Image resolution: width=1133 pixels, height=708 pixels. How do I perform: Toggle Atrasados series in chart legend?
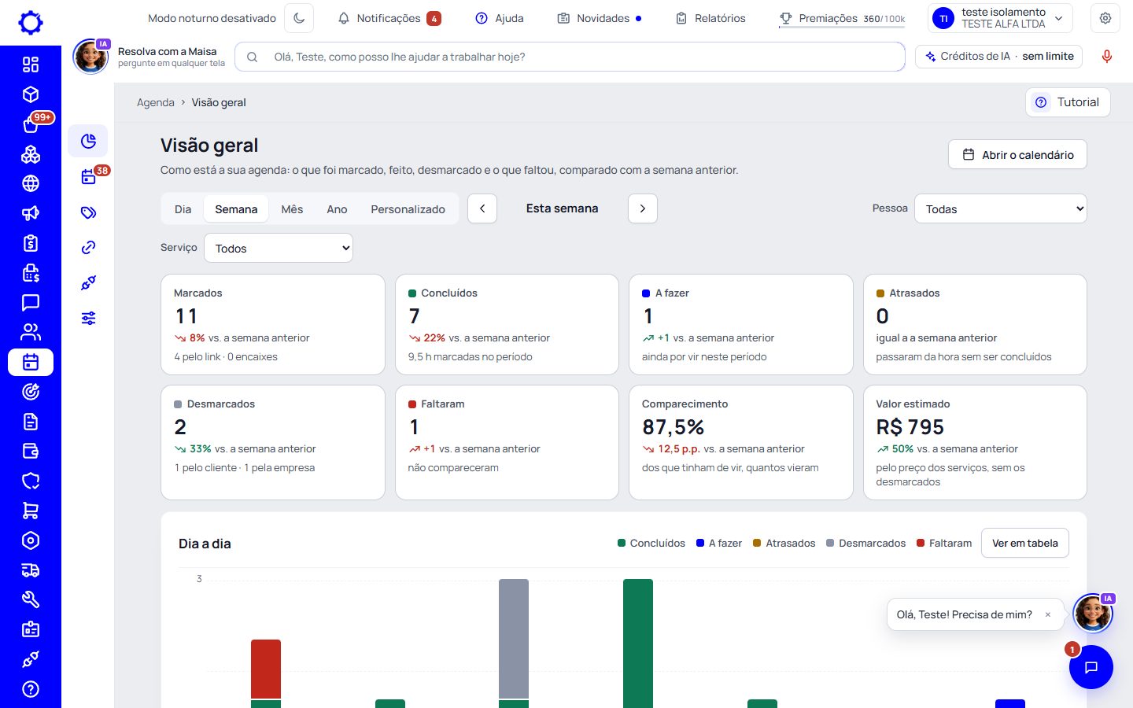pos(784,544)
